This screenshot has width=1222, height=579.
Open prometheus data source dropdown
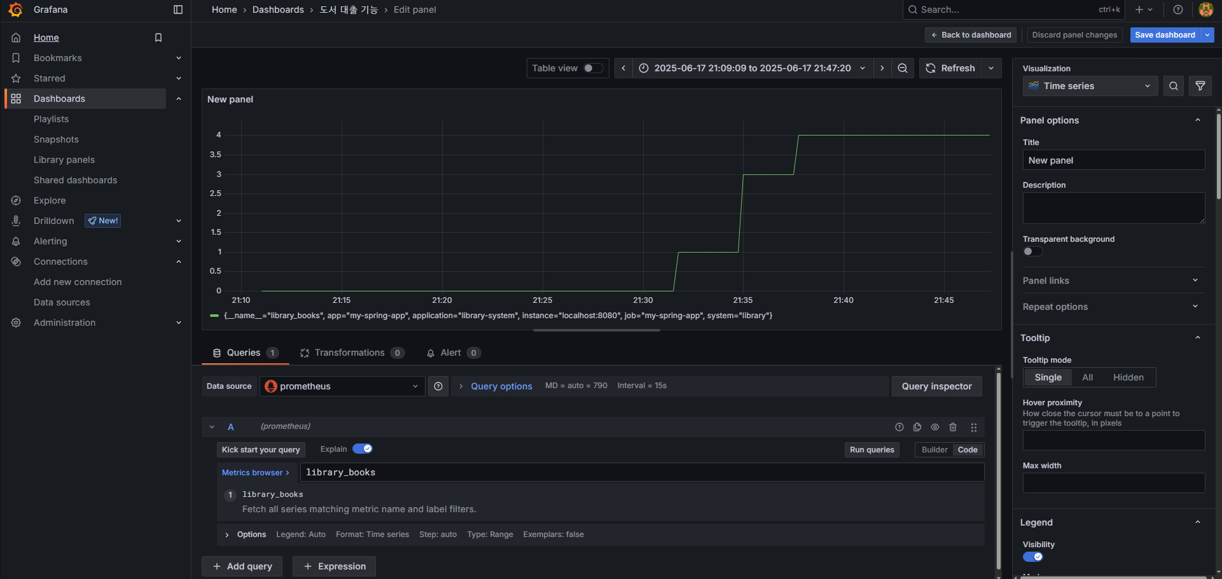pyautogui.click(x=342, y=386)
